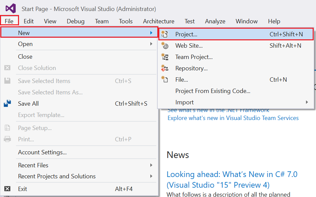Screen dimensions: 316x197
Task: Open the Architecture menu
Action: (x=159, y=21)
